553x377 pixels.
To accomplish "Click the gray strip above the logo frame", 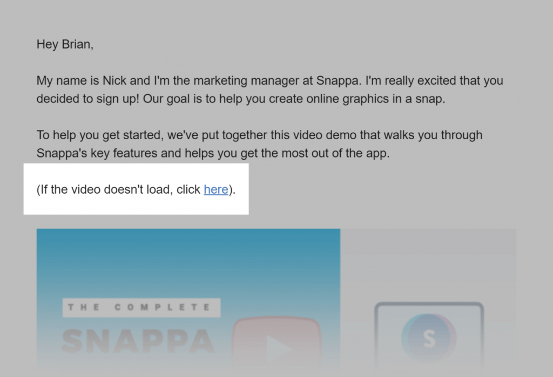I will click(x=428, y=242).
